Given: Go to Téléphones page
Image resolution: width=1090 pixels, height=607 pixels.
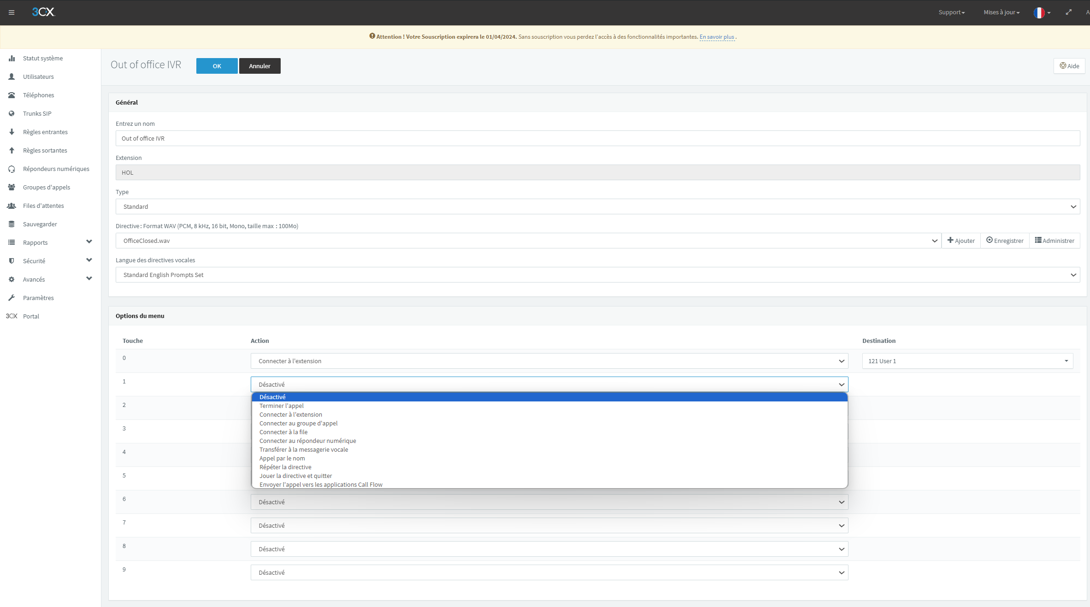Looking at the screenshot, I should tap(39, 95).
